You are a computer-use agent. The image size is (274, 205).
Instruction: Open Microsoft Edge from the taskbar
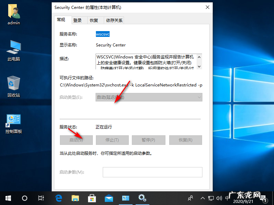point(58,198)
